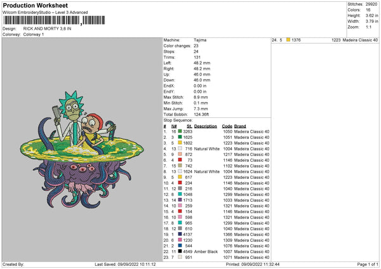Image resolution: width=381 pixels, height=269 pixels.
Task: Select the green swatch in stop 2 with code 1051
Action: pyautogui.click(x=180, y=137)
